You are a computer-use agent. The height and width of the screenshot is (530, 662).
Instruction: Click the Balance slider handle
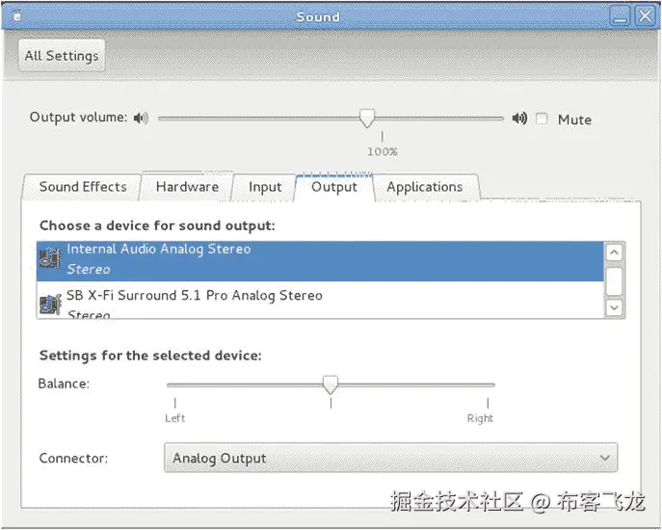coord(331,384)
